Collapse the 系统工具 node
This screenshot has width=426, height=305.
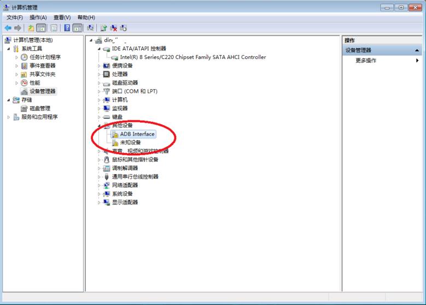point(9,49)
